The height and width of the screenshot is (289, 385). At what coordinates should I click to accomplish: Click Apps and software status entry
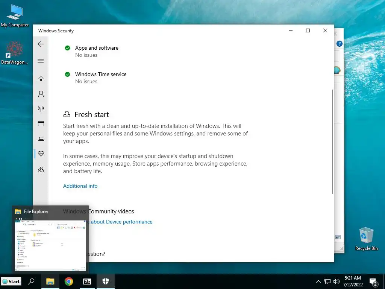click(x=97, y=51)
